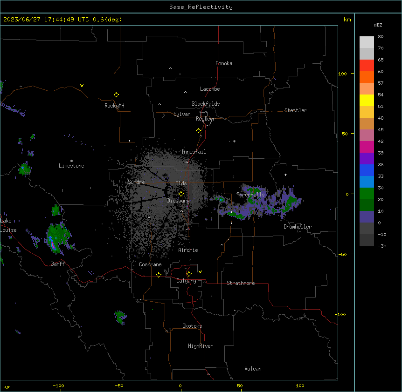Click the asterisk marker above Limestone
Image resolution: width=402 pixels, height=392 pixels.
[71, 161]
